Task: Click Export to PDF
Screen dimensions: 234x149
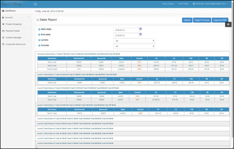Action: click(x=220, y=20)
